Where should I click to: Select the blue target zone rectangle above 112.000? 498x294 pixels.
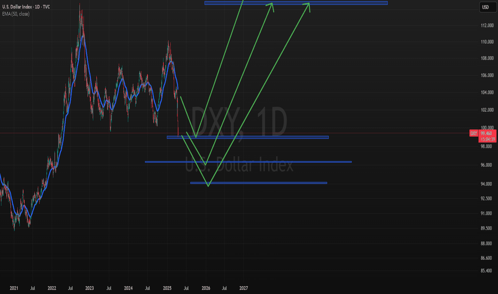pyautogui.click(x=296, y=3)
